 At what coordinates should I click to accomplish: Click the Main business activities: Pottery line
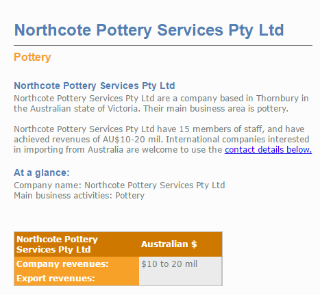79,196
